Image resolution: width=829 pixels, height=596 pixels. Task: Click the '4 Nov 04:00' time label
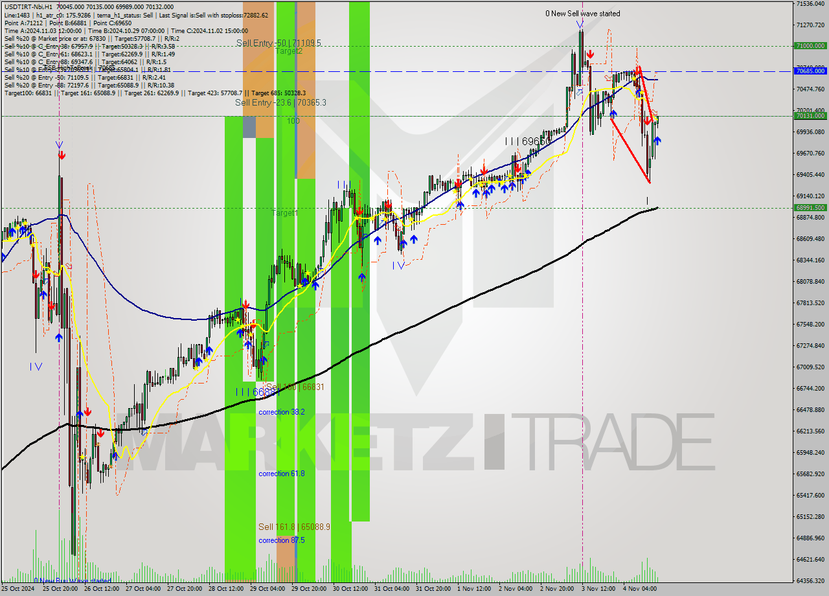coord(640,589)
